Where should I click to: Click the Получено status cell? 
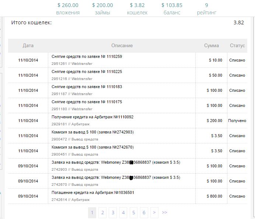pyautogui.click(x=237, y=121)
